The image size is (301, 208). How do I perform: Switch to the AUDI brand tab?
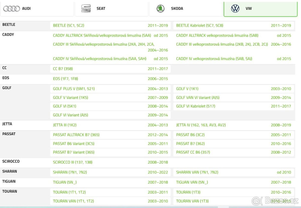tap(26, 8)
